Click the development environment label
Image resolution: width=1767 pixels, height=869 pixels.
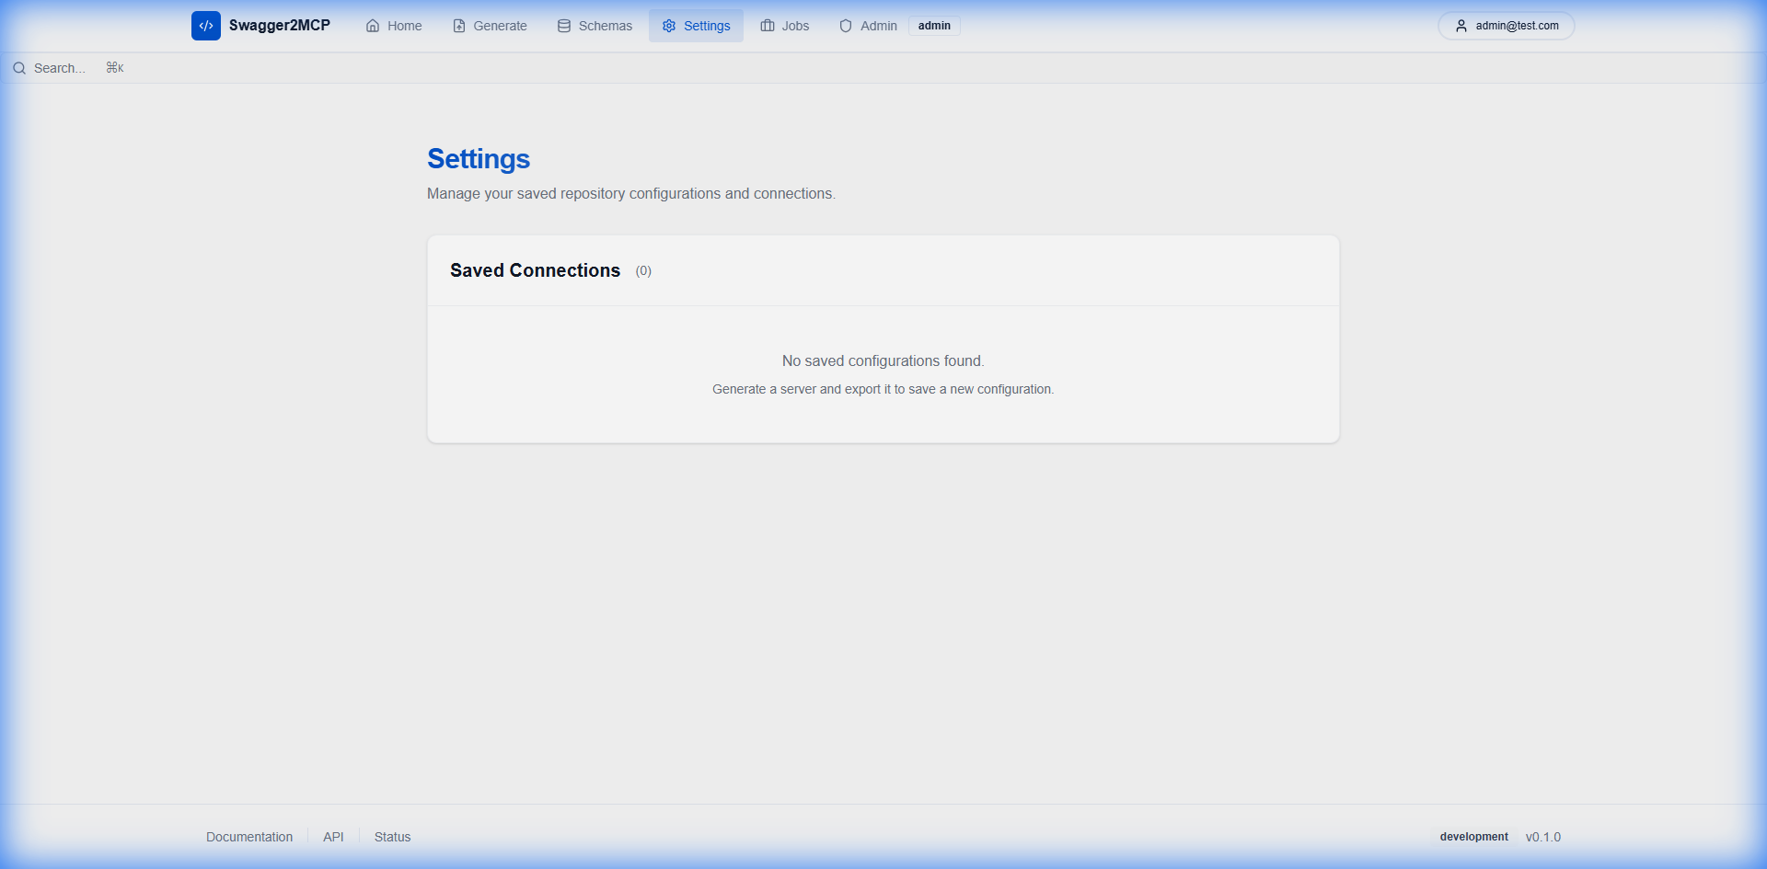[1474, 837]
